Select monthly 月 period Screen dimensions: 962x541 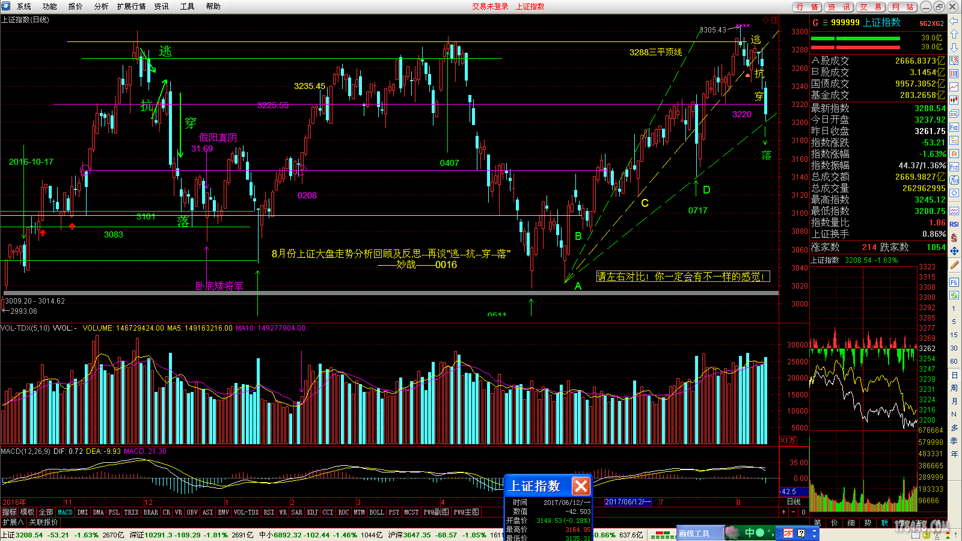[954, 401]
